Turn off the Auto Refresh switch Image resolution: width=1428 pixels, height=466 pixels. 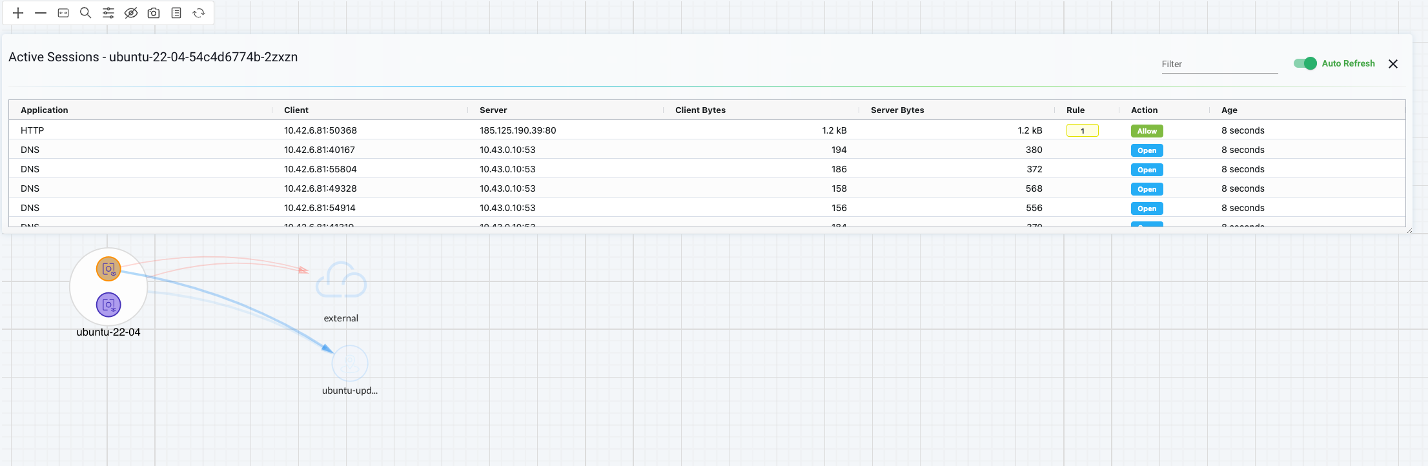[1305, 63]
